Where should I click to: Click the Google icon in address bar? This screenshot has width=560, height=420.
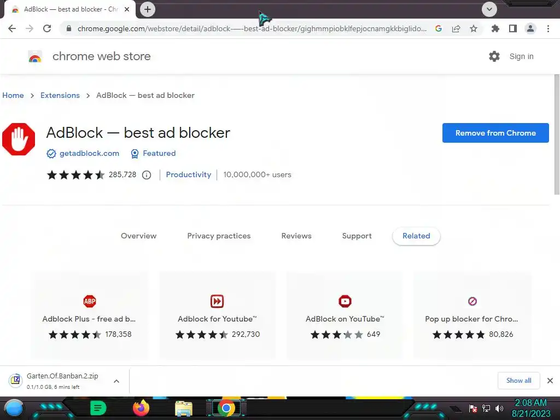(438, 28)
